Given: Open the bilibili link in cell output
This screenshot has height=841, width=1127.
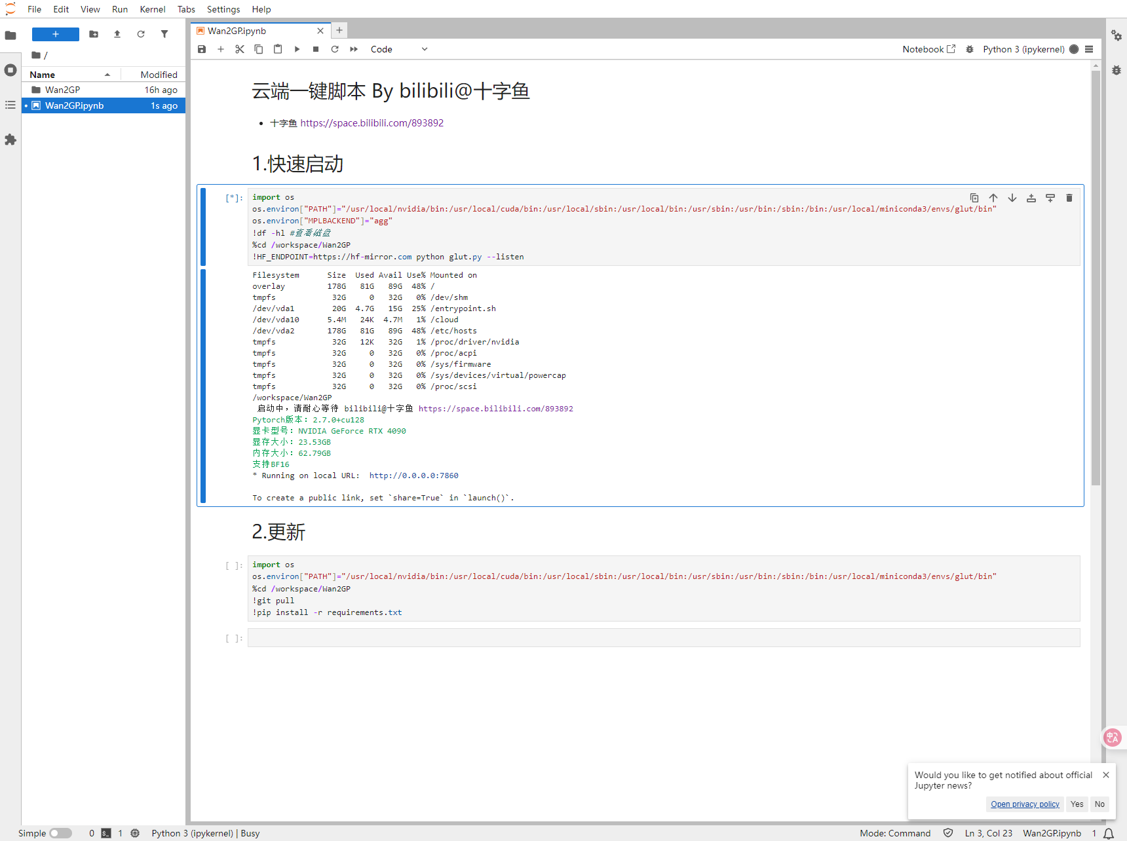Looking at the screenshot, I should pos(495,409).
